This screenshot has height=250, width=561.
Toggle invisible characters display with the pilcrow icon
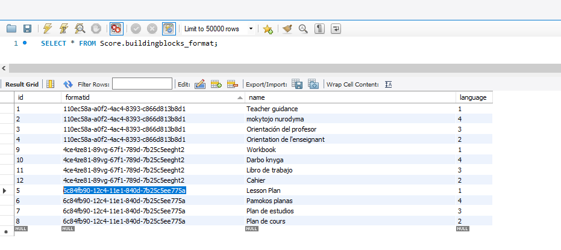tap(319, 28)
